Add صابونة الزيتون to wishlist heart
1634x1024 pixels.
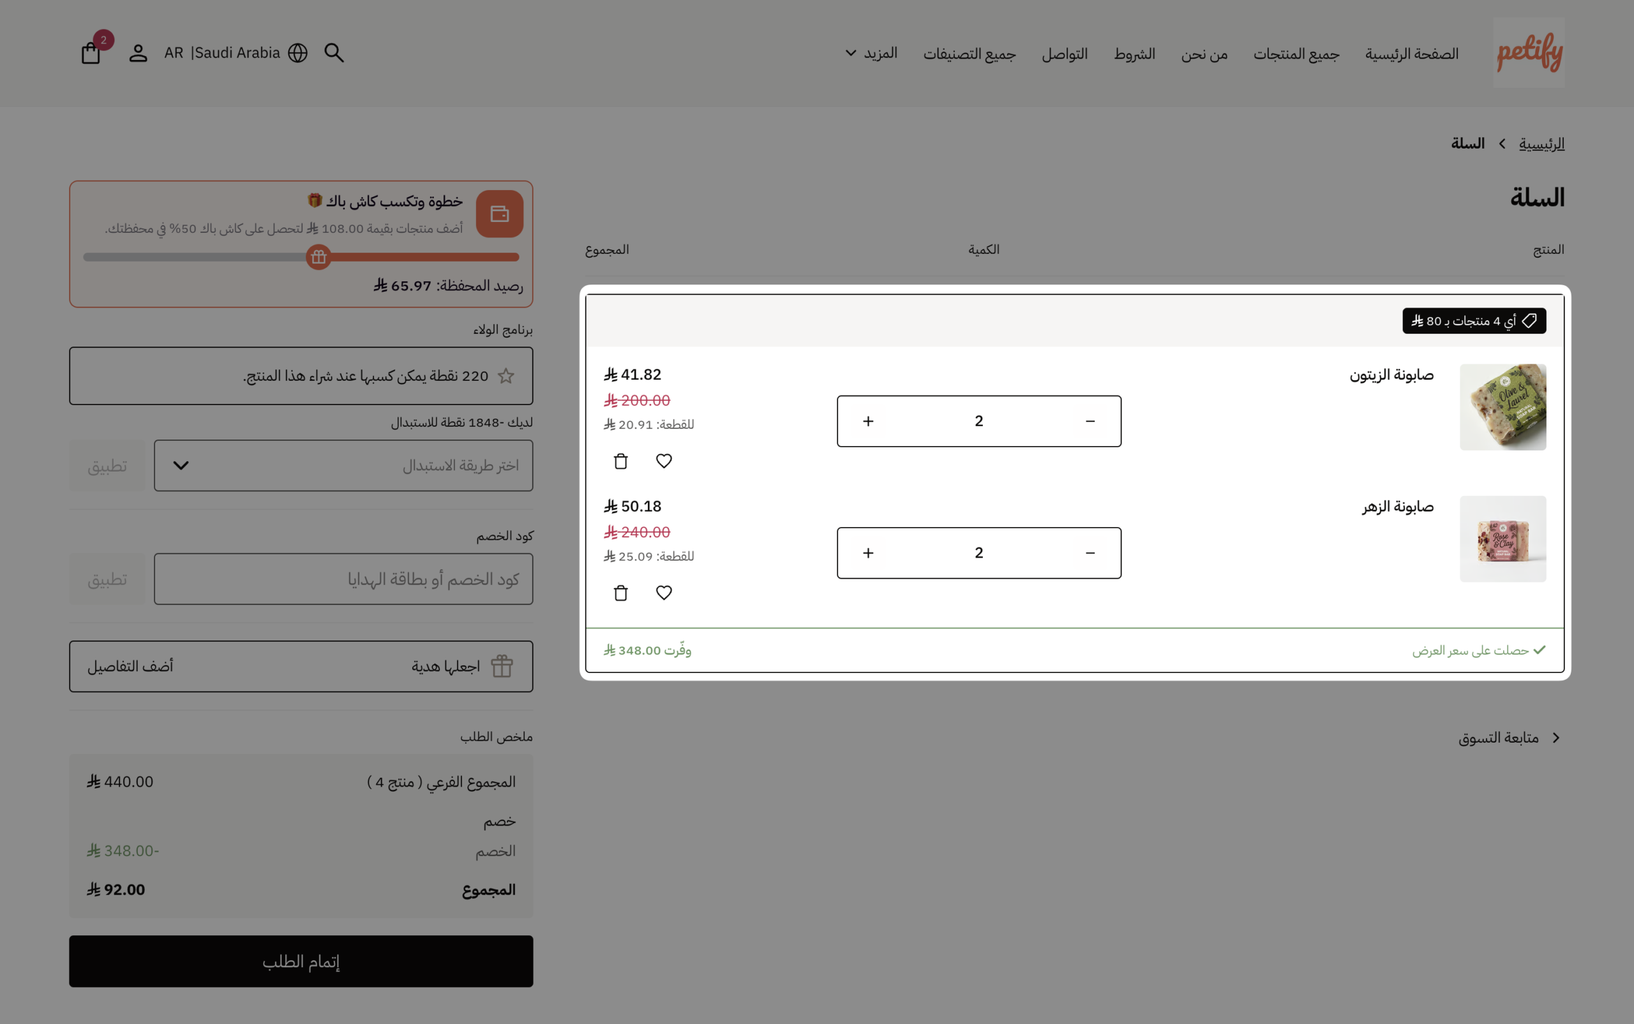pos(664,461)
